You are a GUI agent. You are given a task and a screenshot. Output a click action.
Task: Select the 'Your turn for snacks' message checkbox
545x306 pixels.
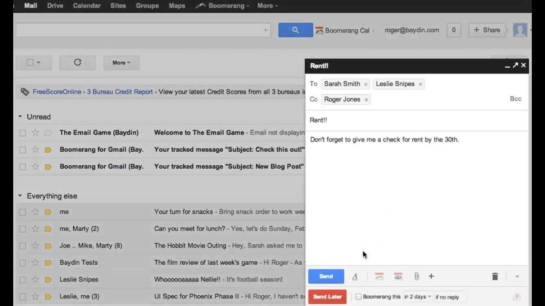point(23,212)
